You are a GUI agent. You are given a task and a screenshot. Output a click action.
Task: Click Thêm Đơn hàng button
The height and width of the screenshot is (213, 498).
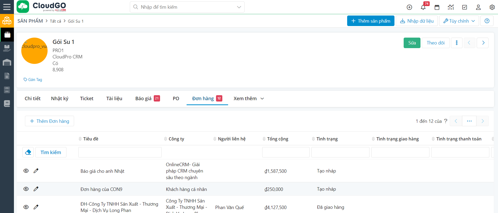(49, 121)
